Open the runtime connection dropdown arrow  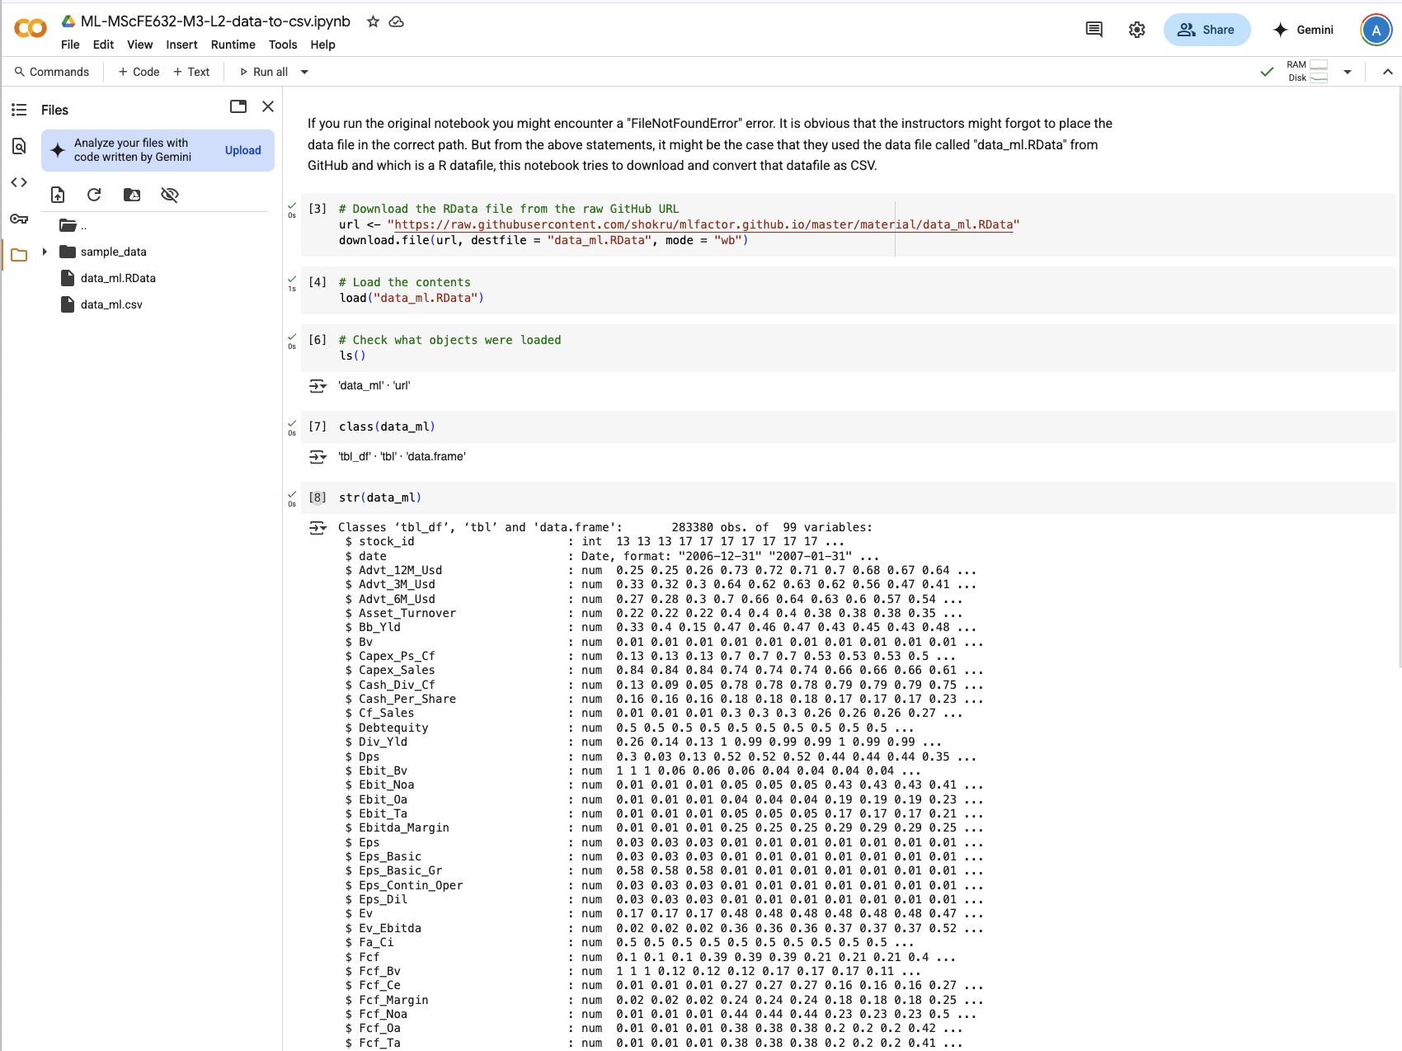tap(1348, 72)
